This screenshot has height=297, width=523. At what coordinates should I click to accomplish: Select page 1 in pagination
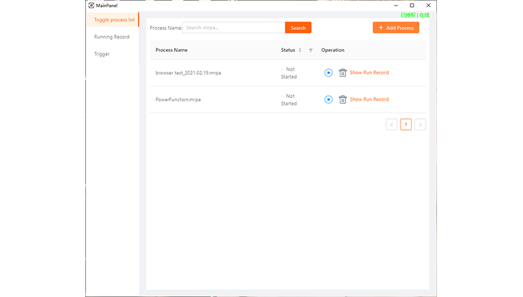coord(406,125)
